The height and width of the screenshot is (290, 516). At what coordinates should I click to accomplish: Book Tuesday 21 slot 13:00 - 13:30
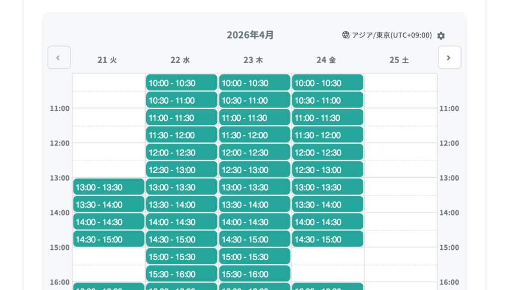click(x=109, y=187)
